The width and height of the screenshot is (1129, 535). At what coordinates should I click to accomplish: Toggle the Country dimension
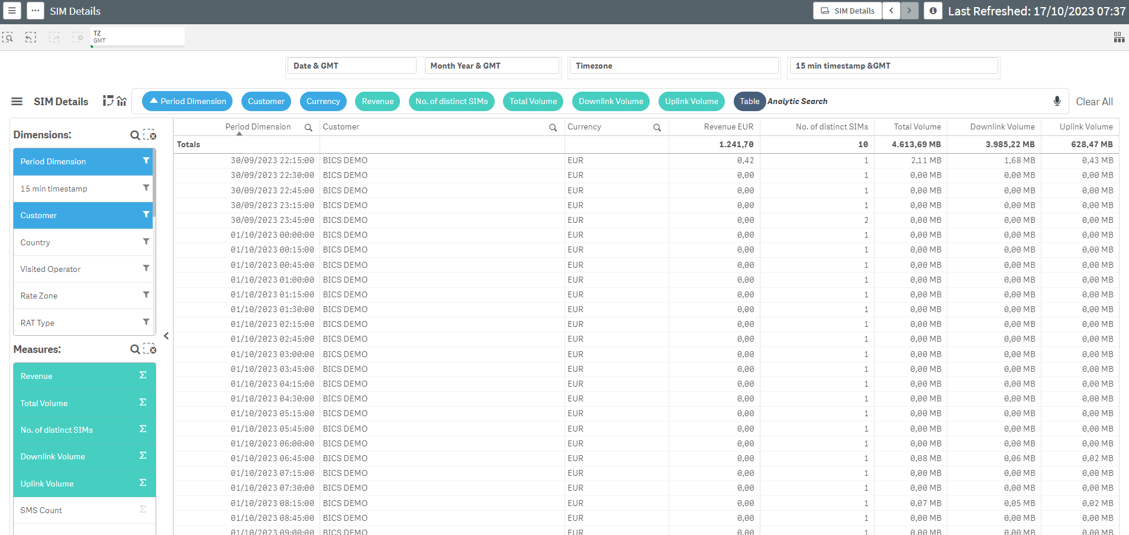click(83, 242)
